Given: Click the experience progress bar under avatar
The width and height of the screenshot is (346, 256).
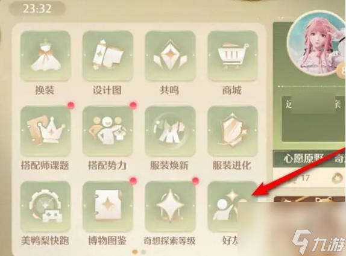Looking at the screenshot, I should click(312, 86).
